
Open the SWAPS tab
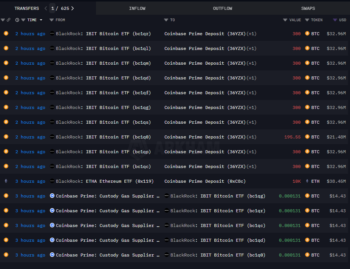click(x=308, y=8)
